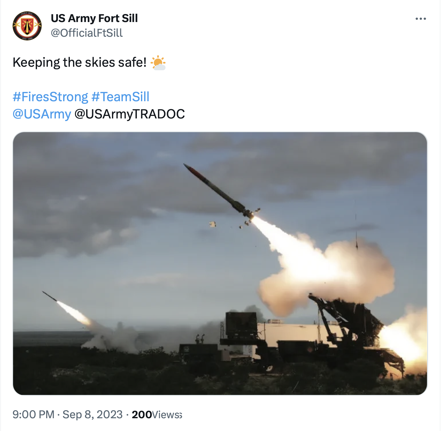Viewport: 442px width, 431px height.
Task: Click the 'Keeping the skies safe!' tweet text
Action: [x=79, y=62]
